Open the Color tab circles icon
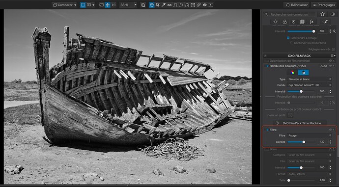This screenshot has height=187, width=339. tap(284, 22)
